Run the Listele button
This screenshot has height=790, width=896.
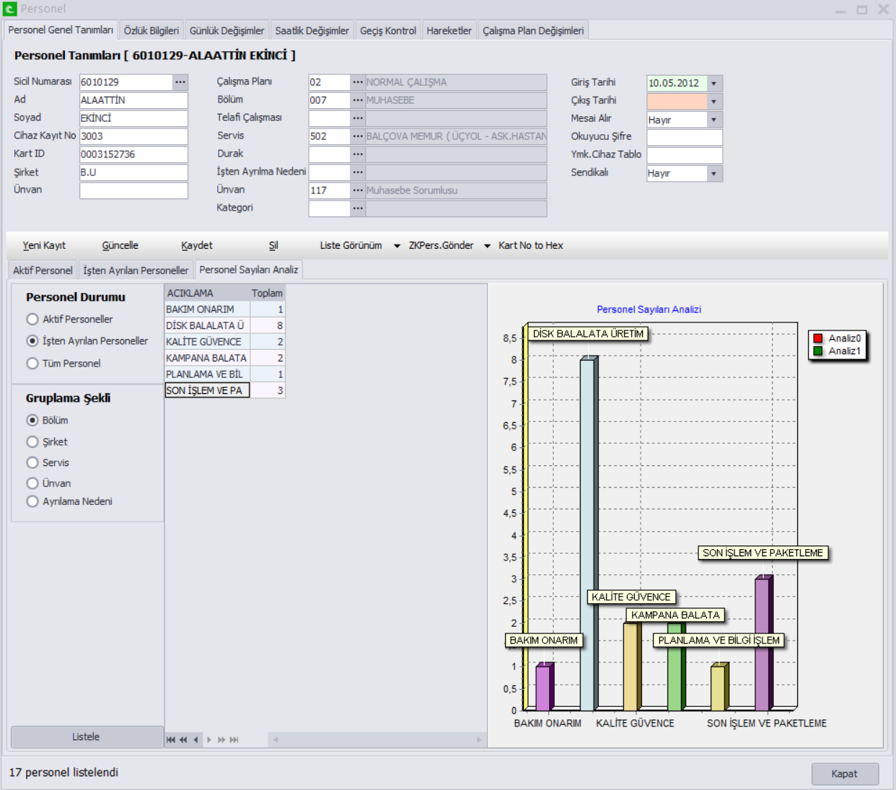(87, 737)
